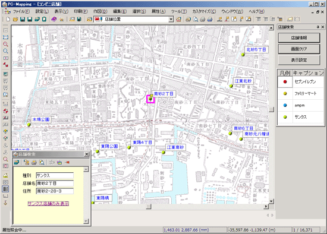Click the 江東南砂 store label on map
Image resolution: width=327 pixels, height=234 pixels.
[175, 147]
